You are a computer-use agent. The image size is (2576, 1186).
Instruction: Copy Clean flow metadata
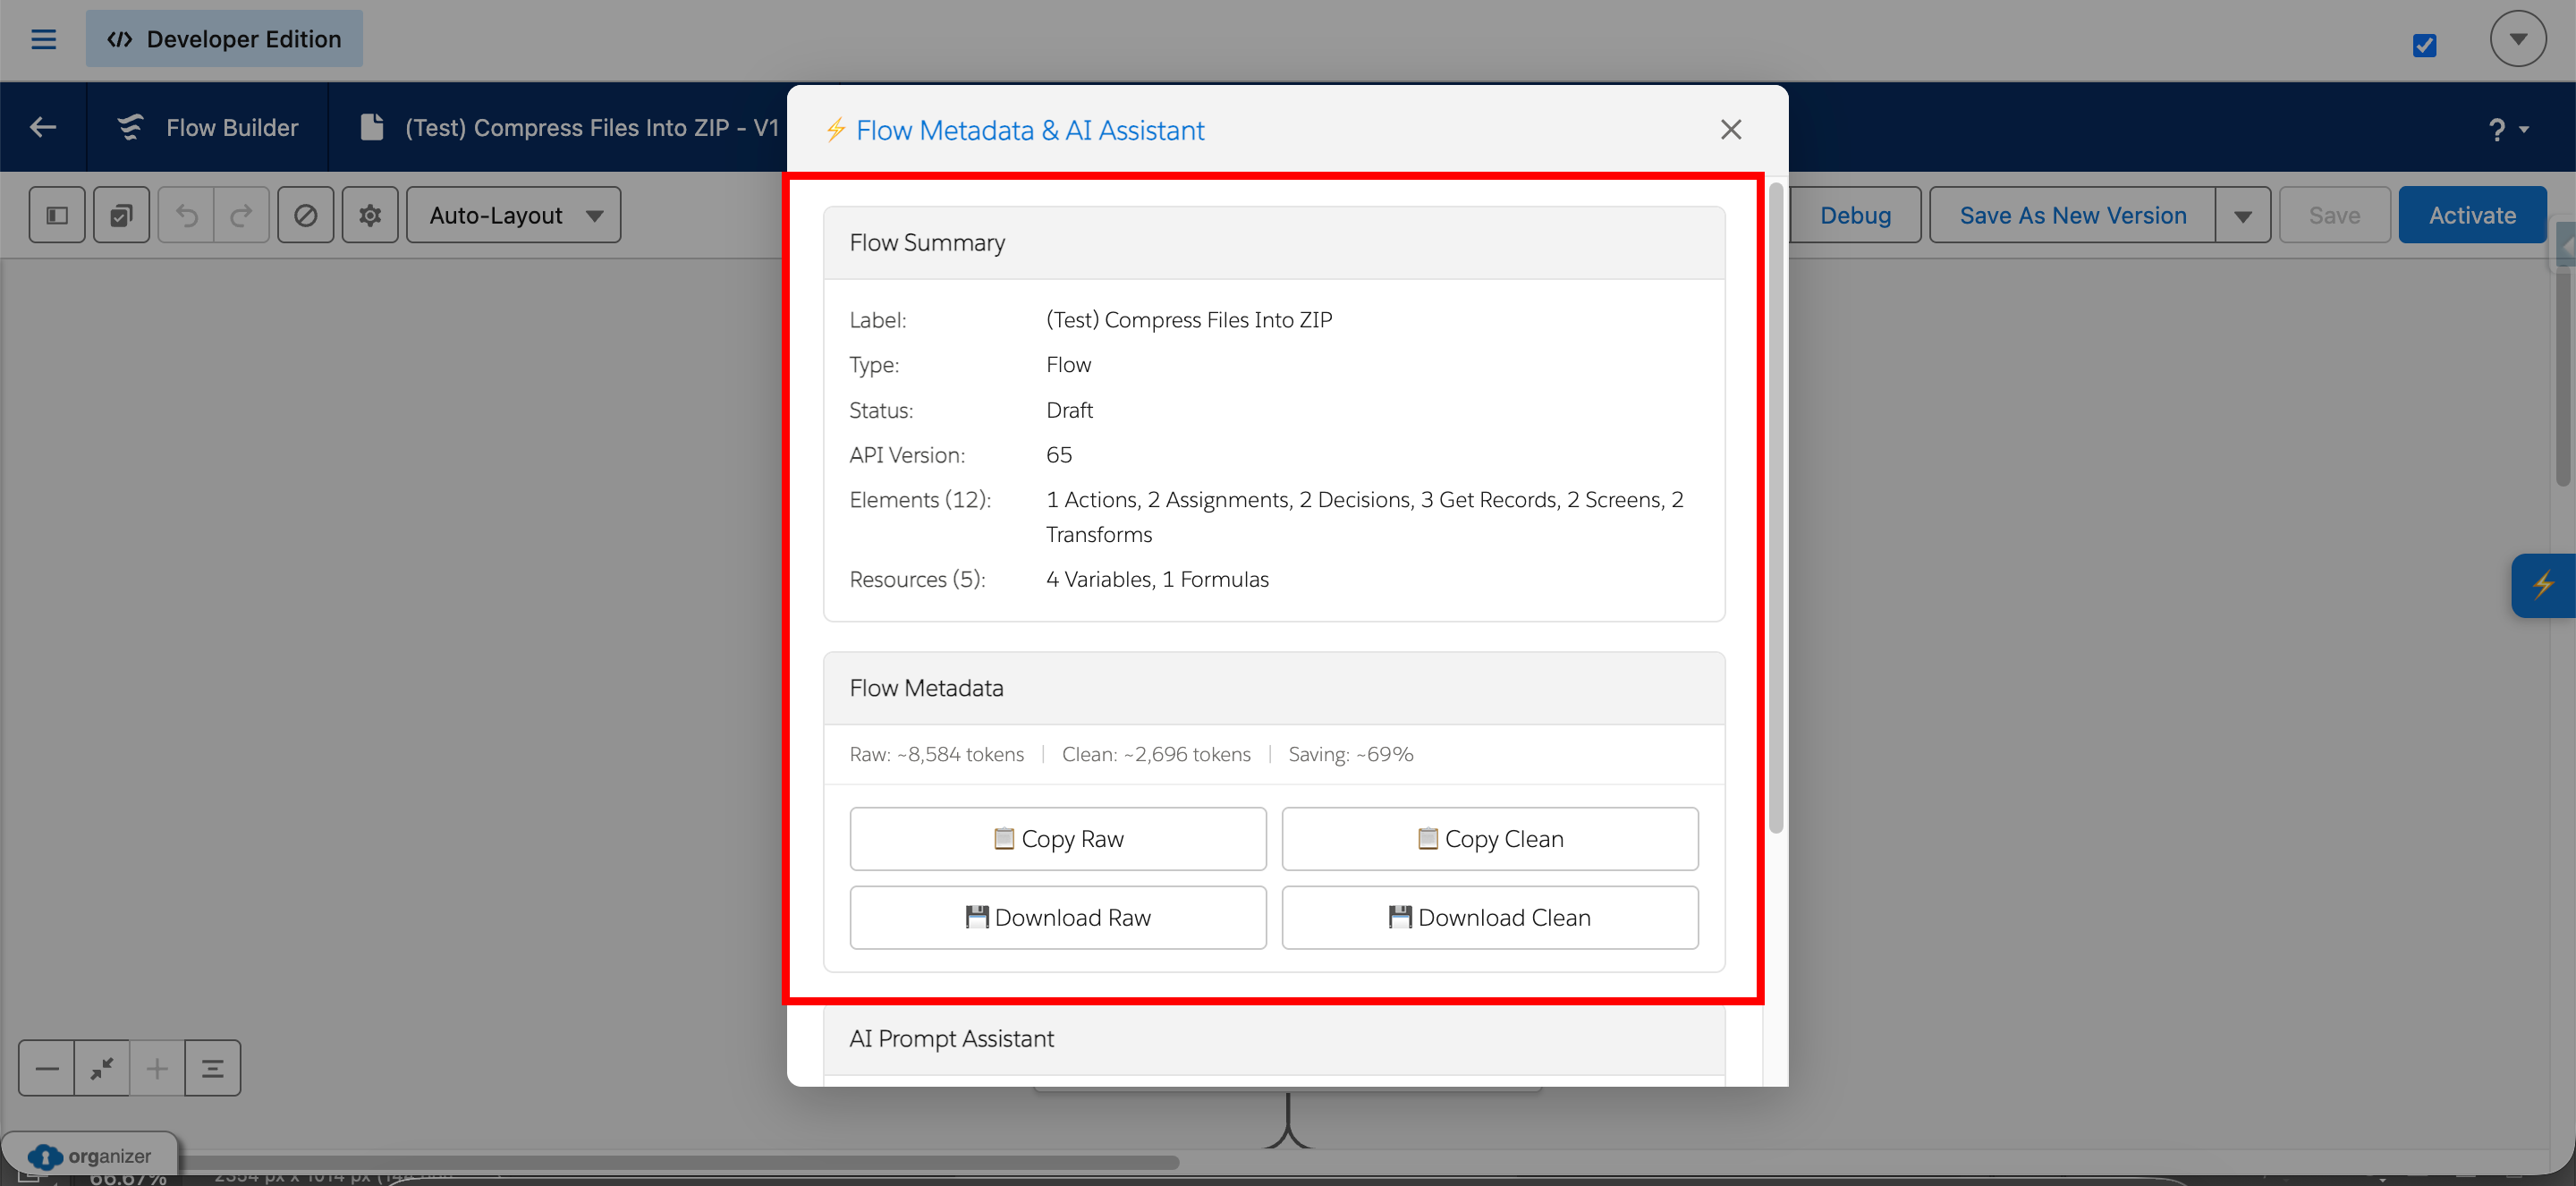1489,839
